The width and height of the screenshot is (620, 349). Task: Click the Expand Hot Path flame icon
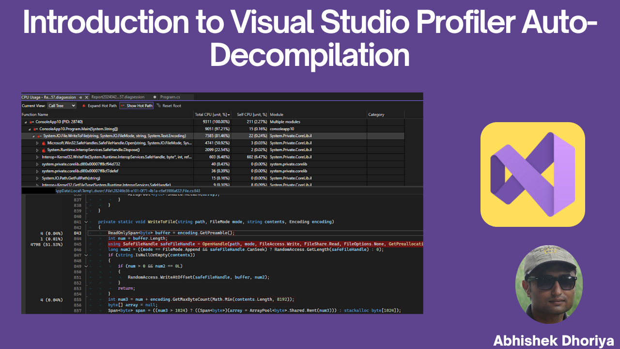84,106
